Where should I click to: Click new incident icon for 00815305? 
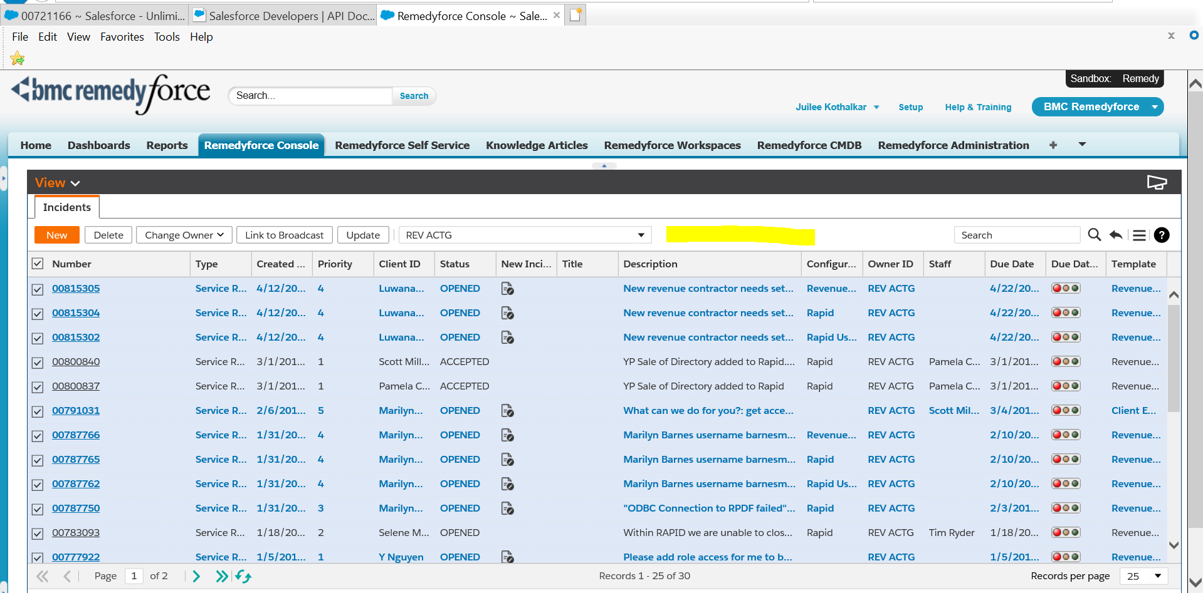click(x=508, y=289)
